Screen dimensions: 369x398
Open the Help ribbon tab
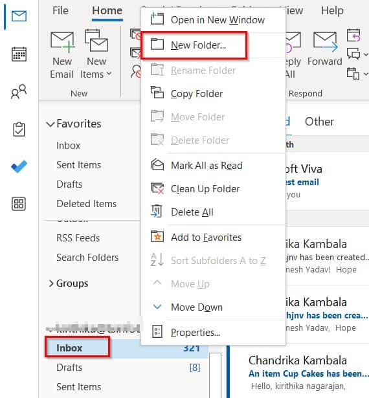332,10
